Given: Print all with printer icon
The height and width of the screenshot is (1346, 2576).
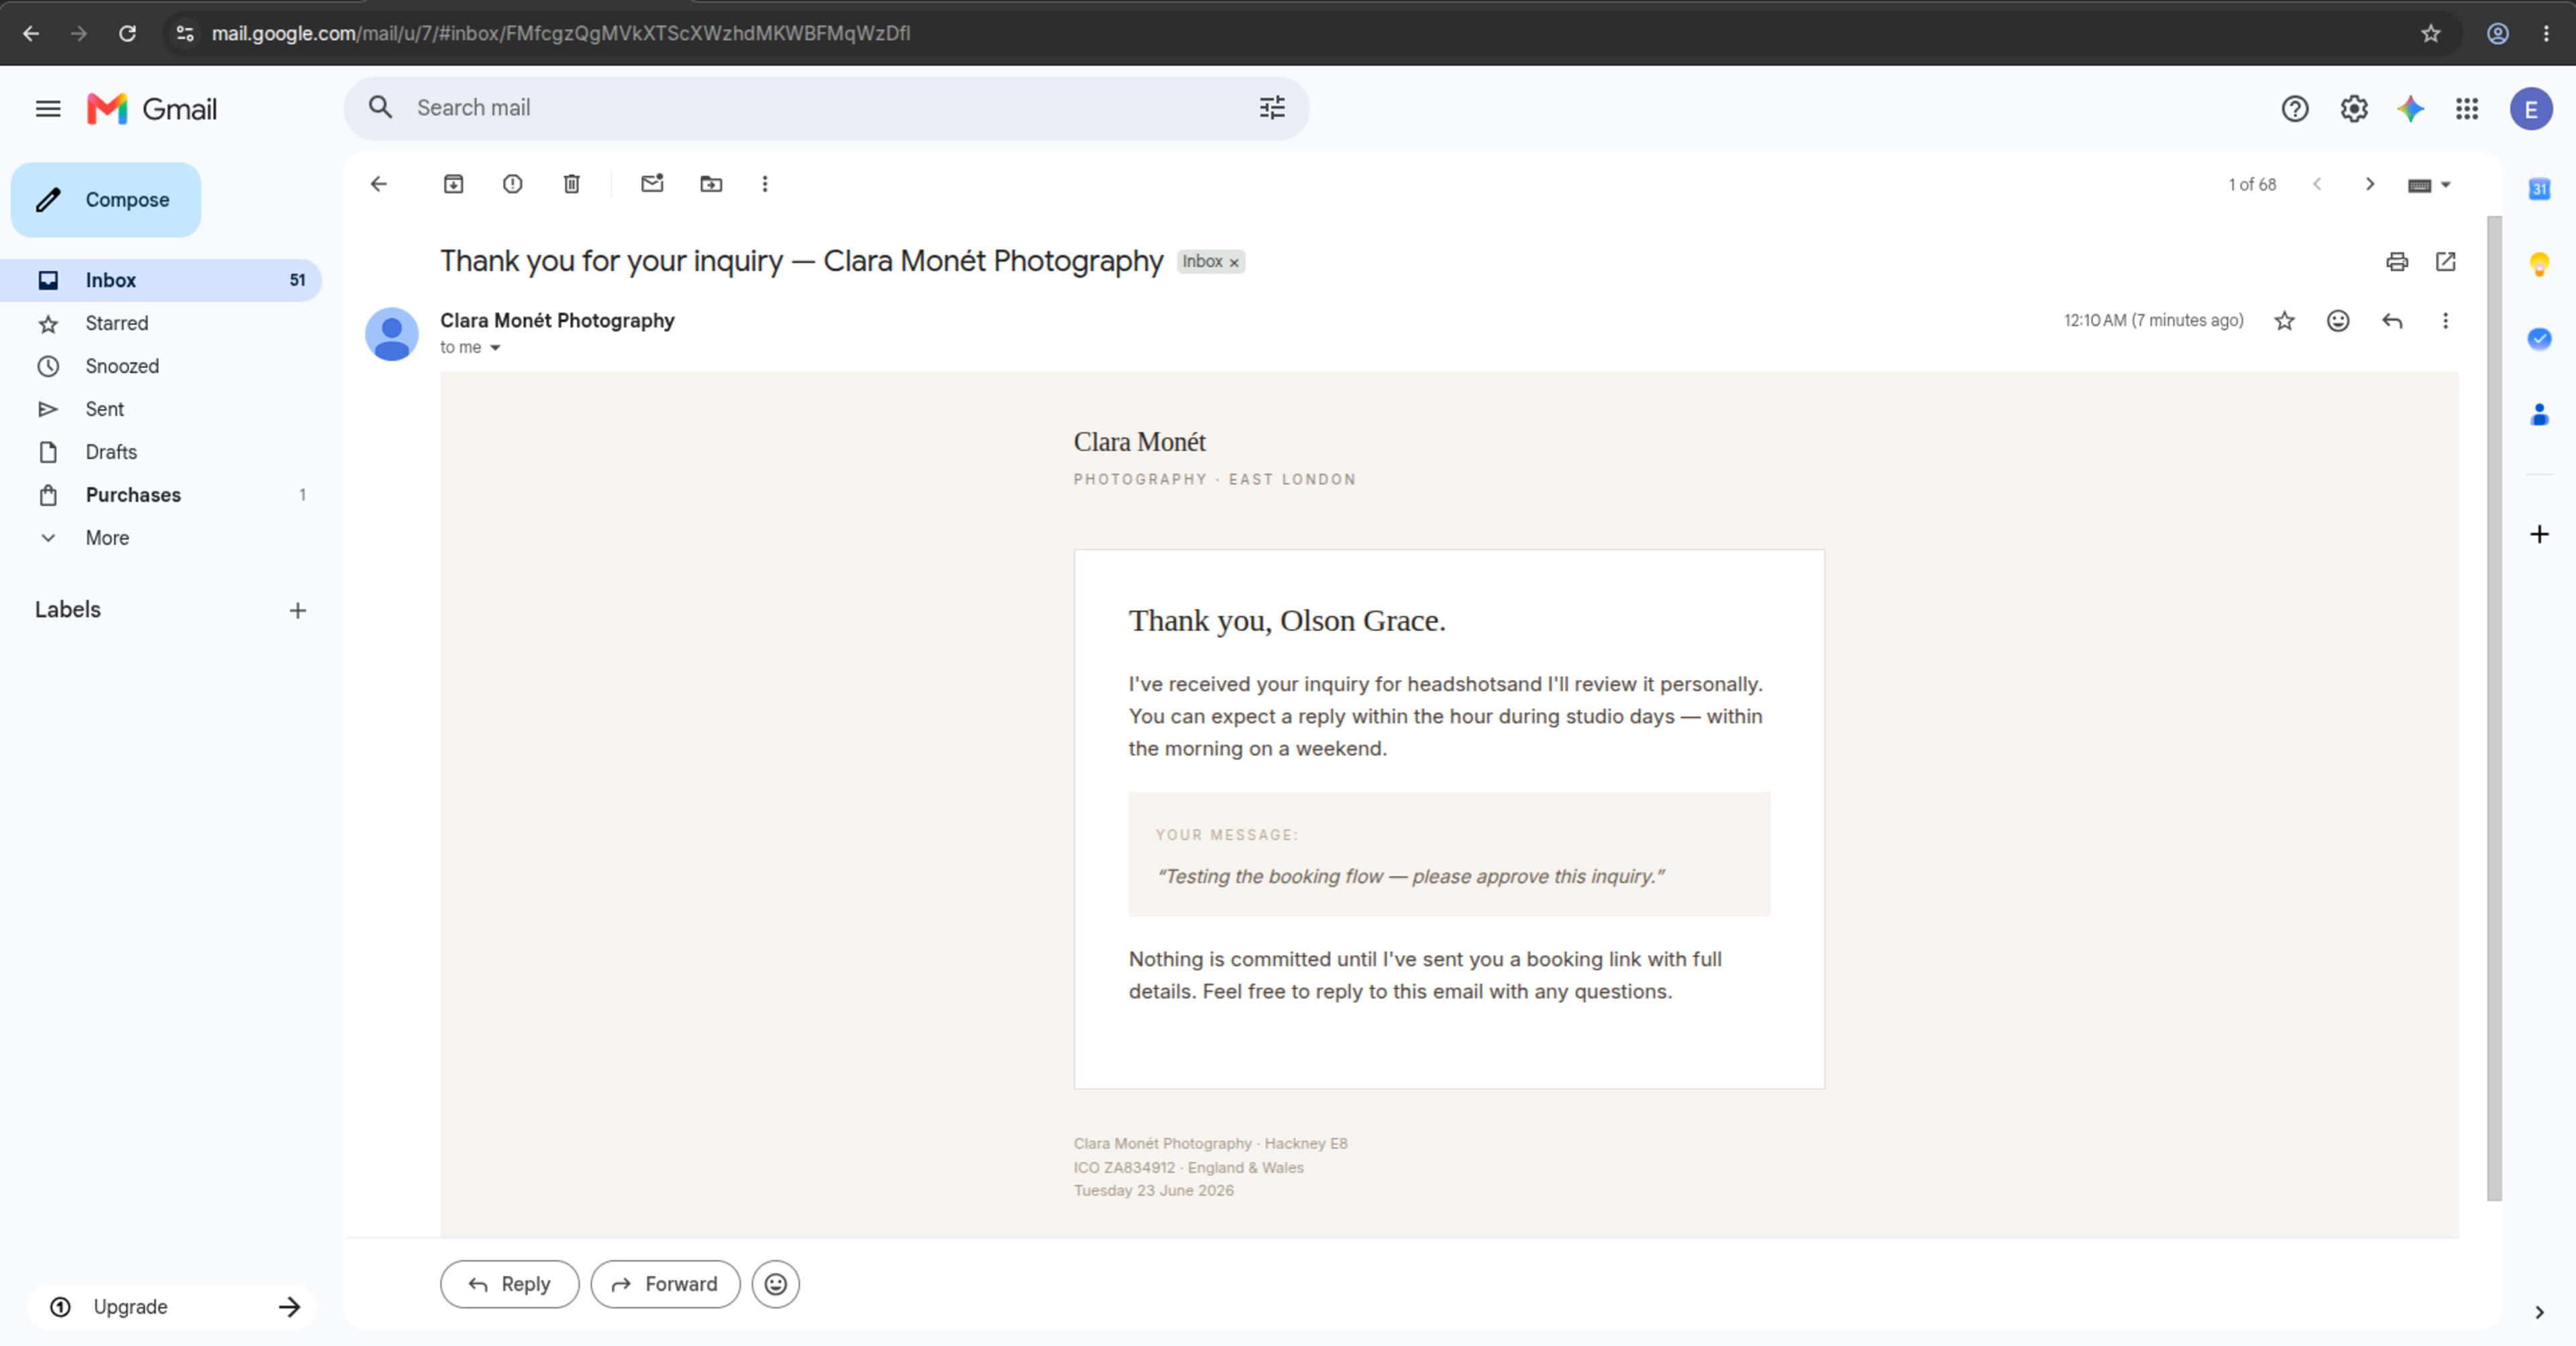Looking at the screenshot, I should (2397, 262).
